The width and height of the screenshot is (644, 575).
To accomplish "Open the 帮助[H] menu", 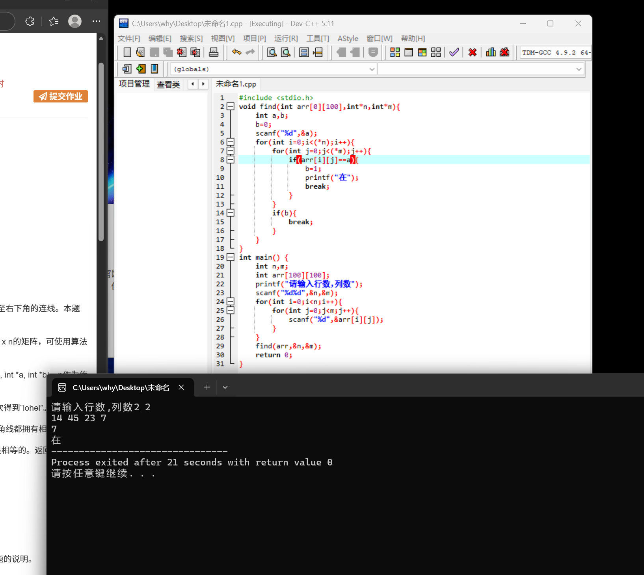I will (x=413, y=38).
